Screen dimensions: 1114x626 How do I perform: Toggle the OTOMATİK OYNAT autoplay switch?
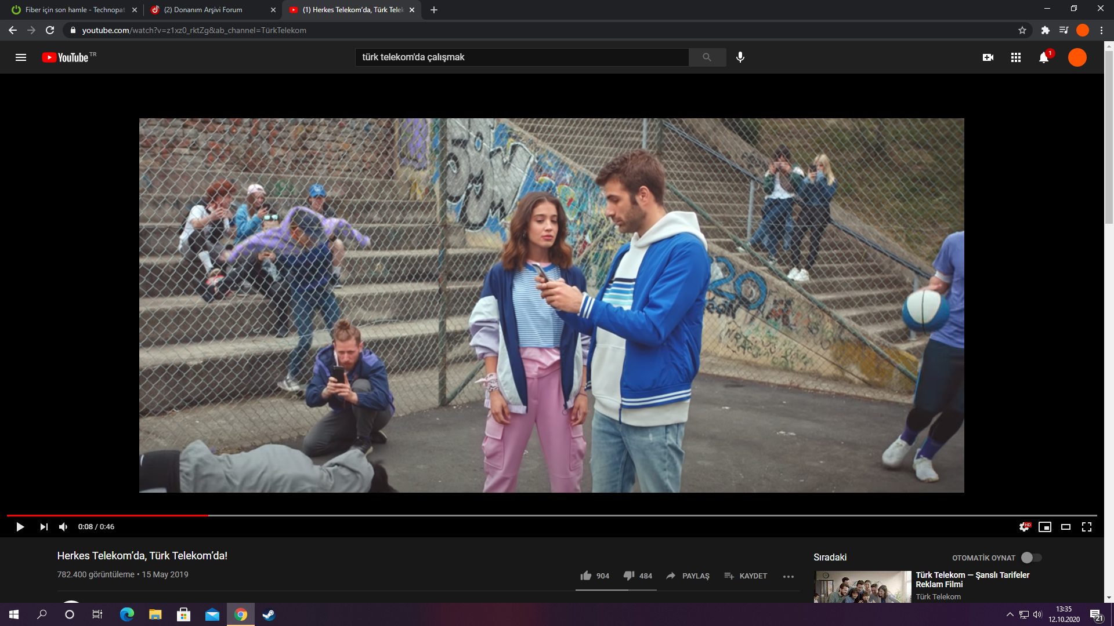1032,558
